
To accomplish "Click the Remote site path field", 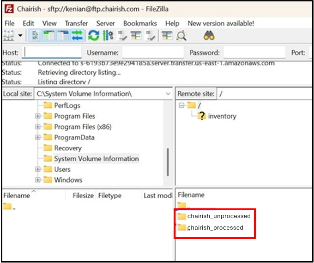I will tap(265, 94).
